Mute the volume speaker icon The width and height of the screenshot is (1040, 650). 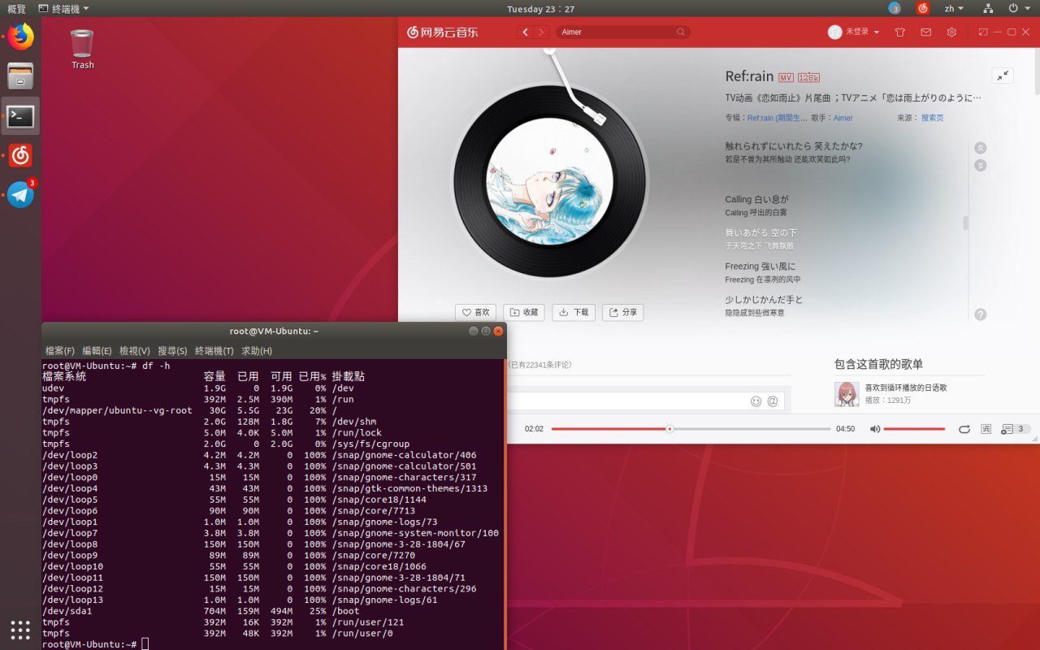[x=875, y=429]
